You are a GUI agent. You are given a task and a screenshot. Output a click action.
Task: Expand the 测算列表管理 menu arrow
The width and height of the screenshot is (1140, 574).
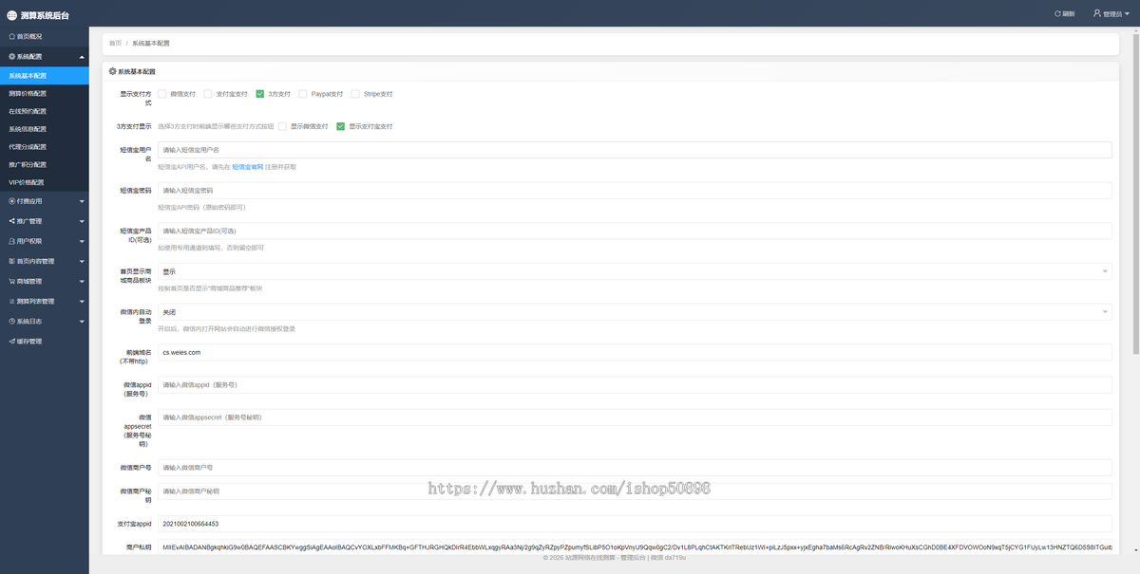(82, 301)
